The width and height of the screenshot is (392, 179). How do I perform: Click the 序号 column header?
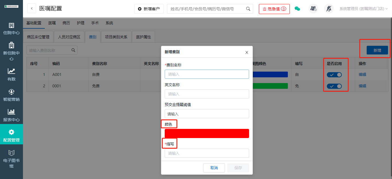pyautogui.click(x=34, y=64)
